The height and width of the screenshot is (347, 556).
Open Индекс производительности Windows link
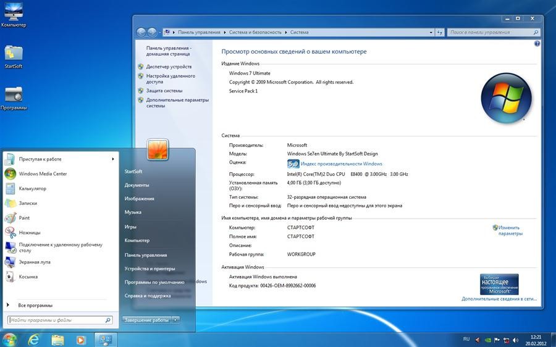341,164
